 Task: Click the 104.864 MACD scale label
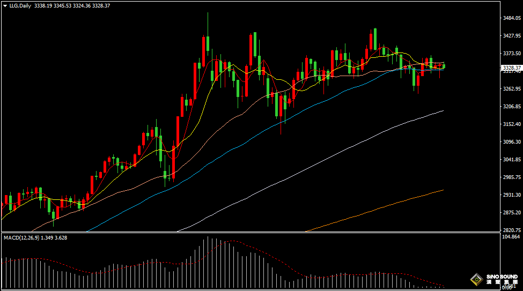pyautogui.click(x=511, y=237)
